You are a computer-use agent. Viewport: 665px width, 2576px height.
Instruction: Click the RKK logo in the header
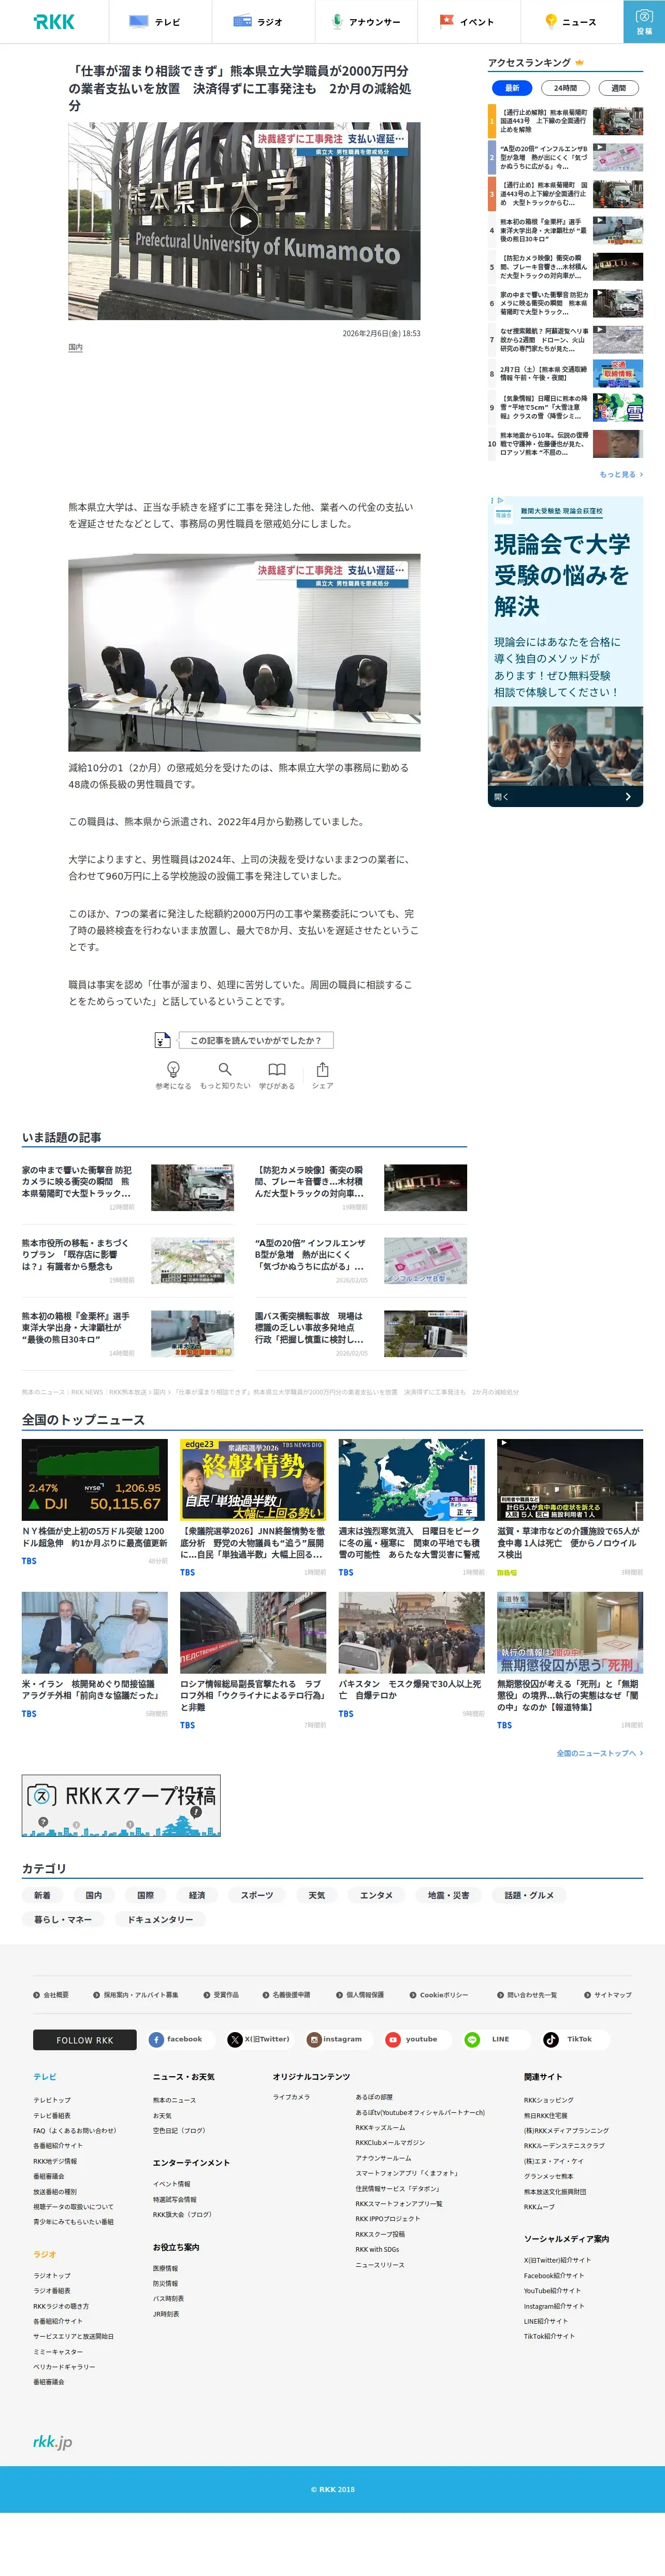(54, 22)
